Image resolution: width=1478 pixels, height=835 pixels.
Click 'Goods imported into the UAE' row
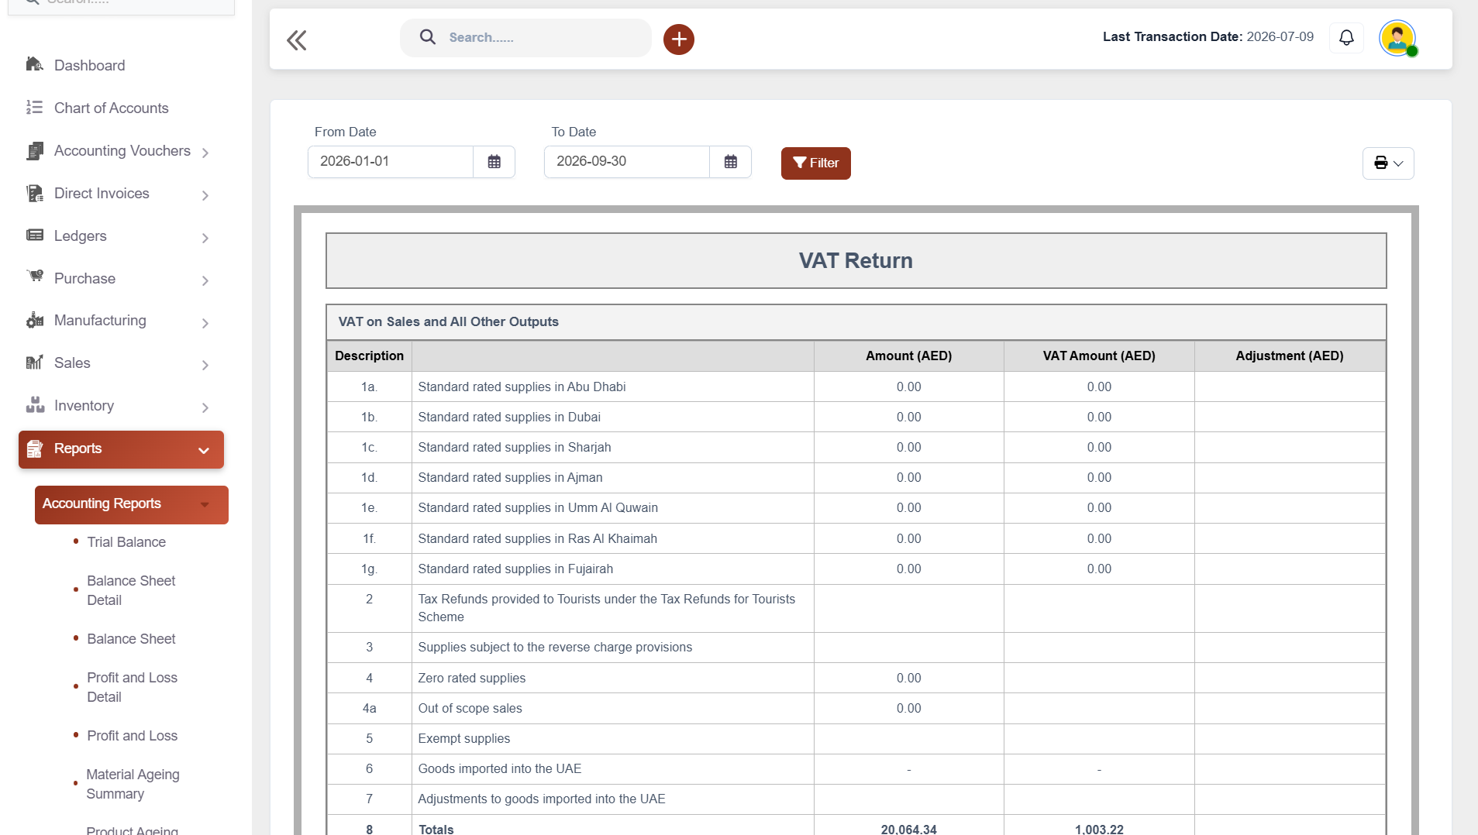coord(856,769)
